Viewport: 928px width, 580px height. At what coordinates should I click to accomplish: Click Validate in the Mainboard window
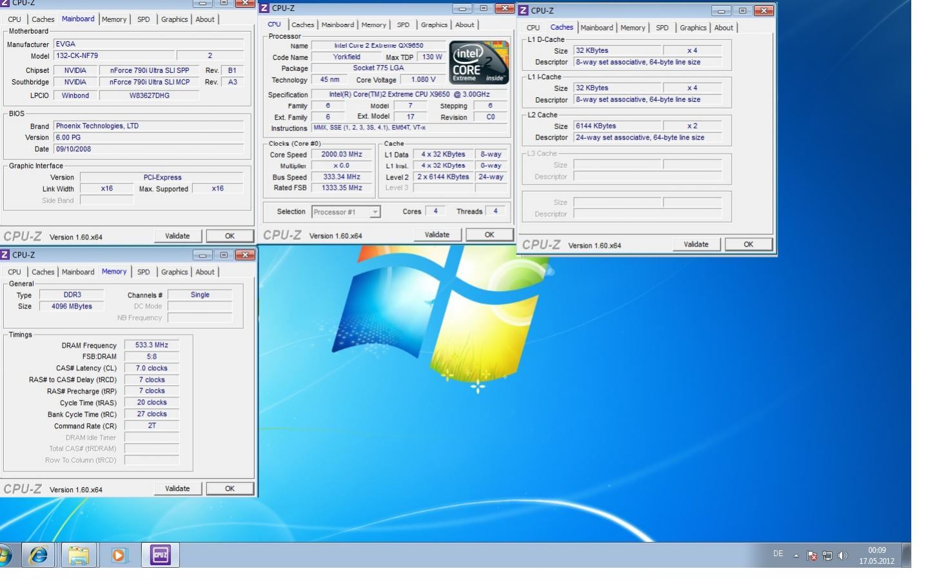(177, 236)
